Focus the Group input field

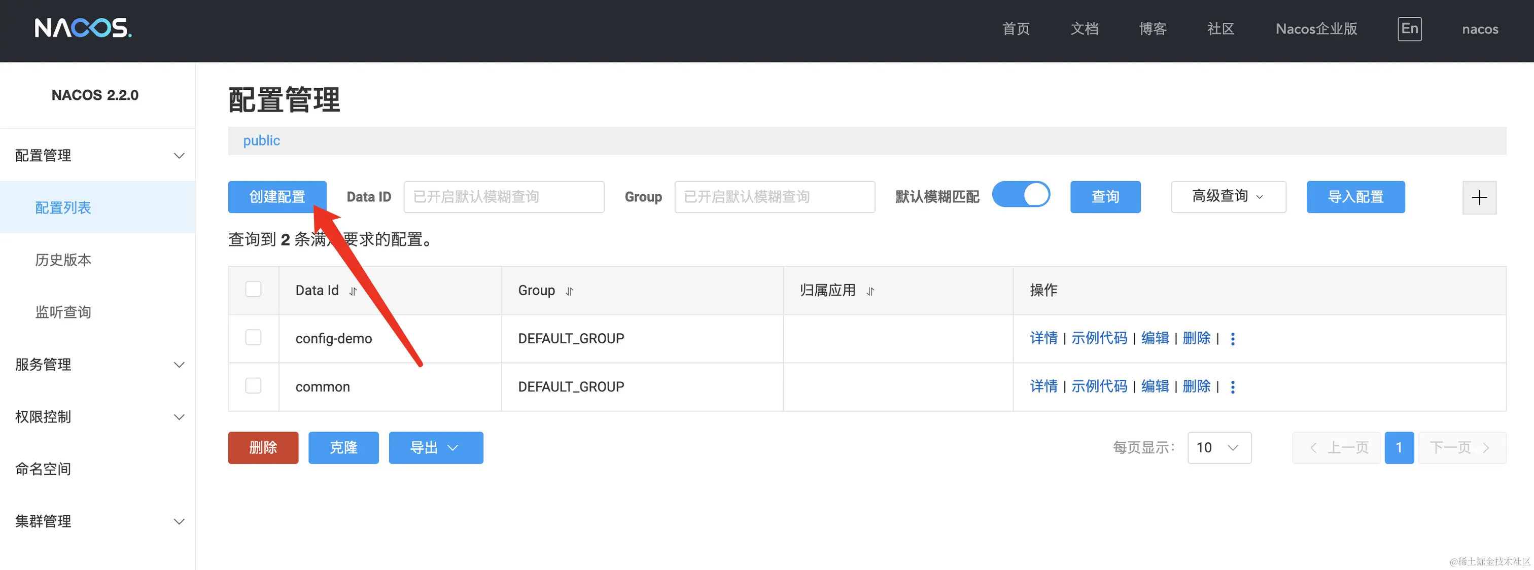click(x=775, y=197)
